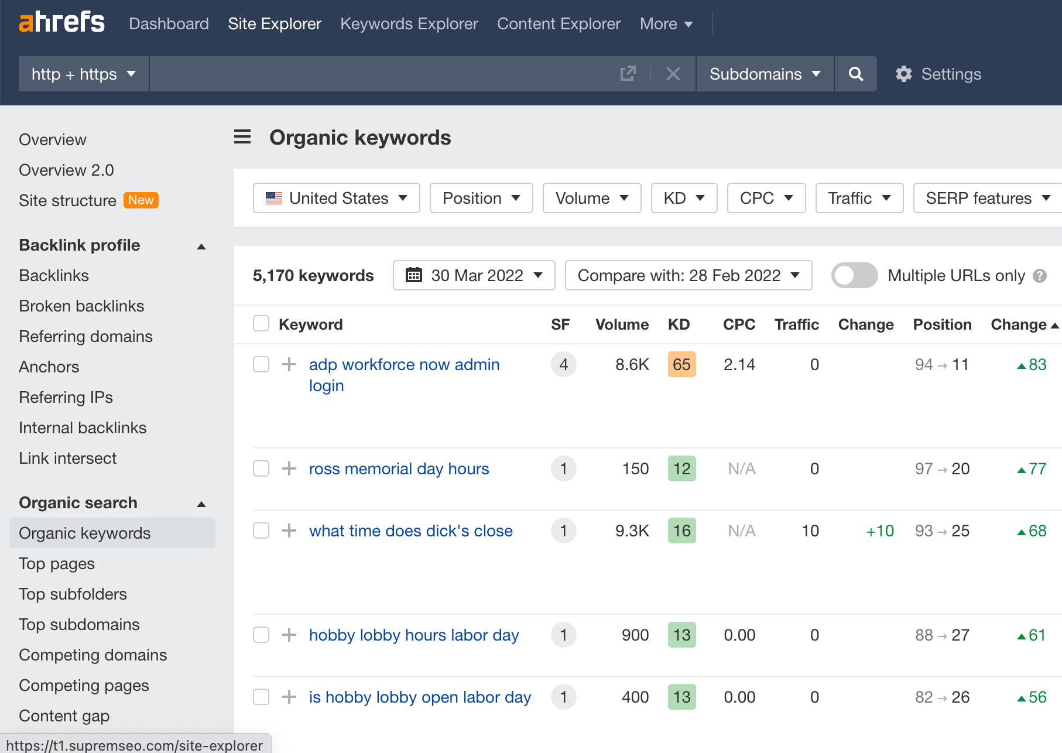Image resolution: width=1062 pixels, height=753 pixels.
Task: Expand is hobby lobby open labor day plus
Action: pos(289,697)
